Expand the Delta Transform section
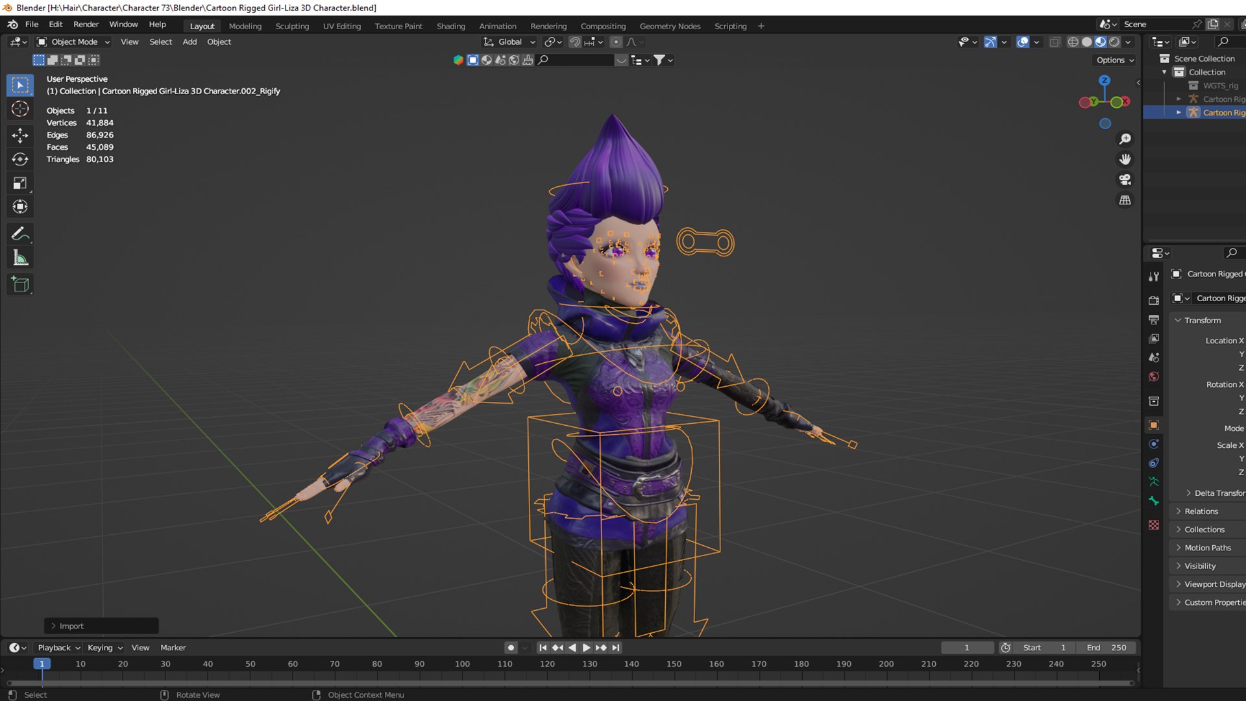Viewport: 1246px width, 701px height. point(1189,492)
